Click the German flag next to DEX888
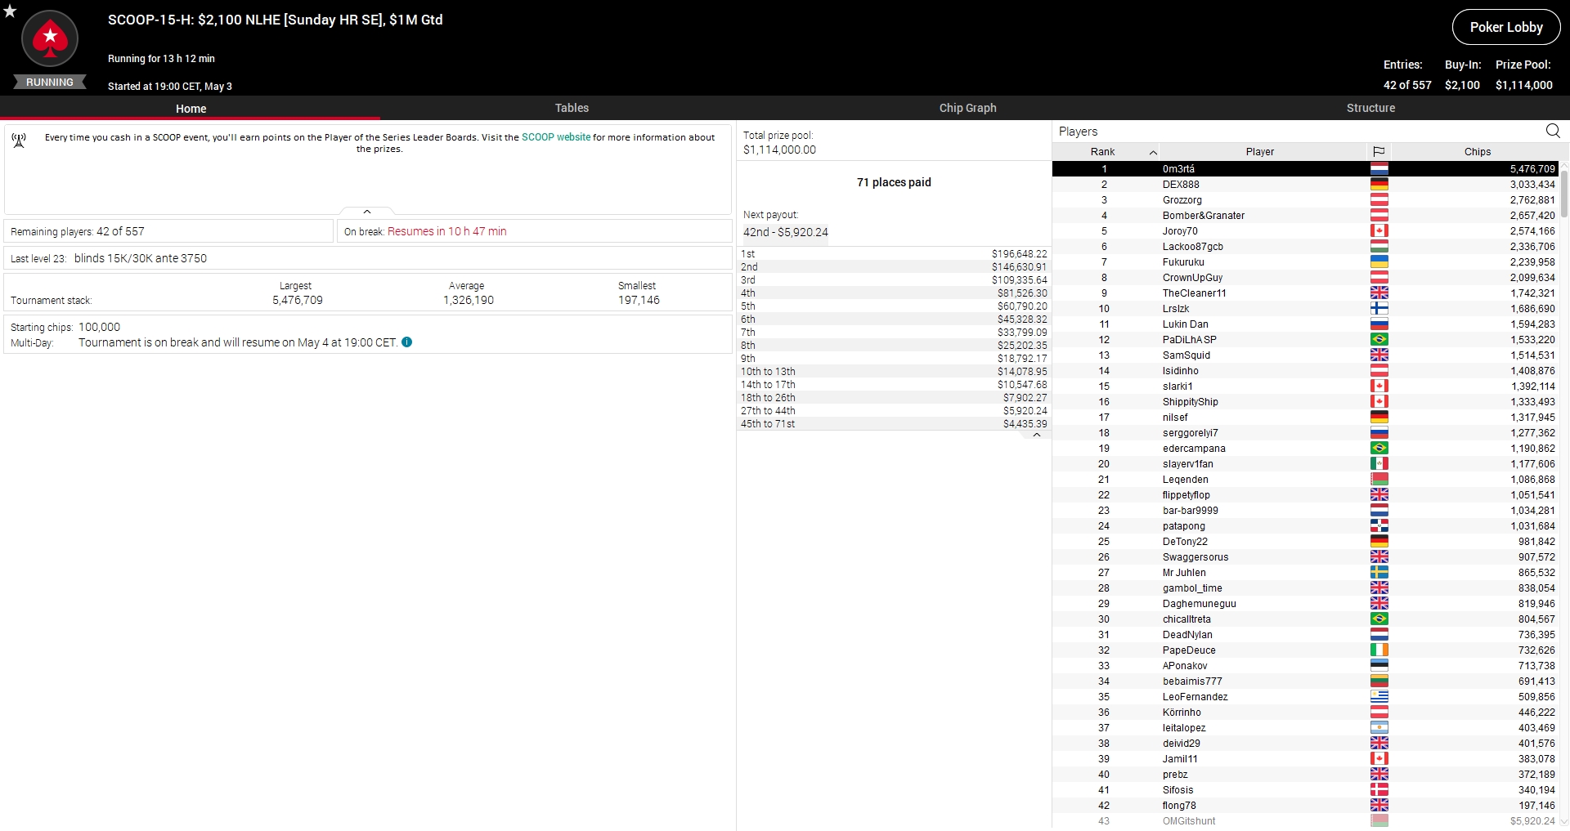Image resolution: width=1570 pixels, height=831 pixels. (1379, 185)
